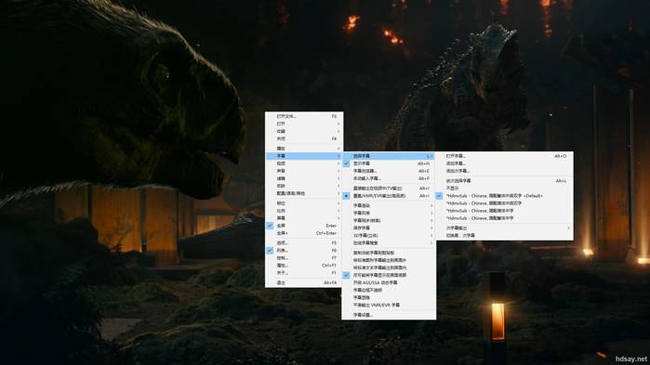Expand the 播放 submenu above 字幕
650x365 pixels.
[304, 149]
